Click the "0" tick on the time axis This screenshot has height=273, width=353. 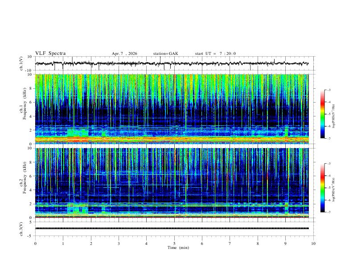point(35,244)
